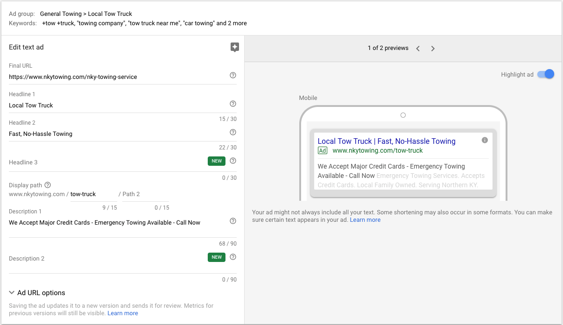
Task: Go to the previous ad preview
Action: (x=418, y=49)
